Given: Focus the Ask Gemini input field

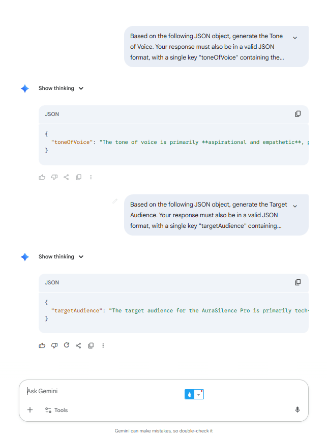Looking at the screenshot, I should (x=103, y=391).
